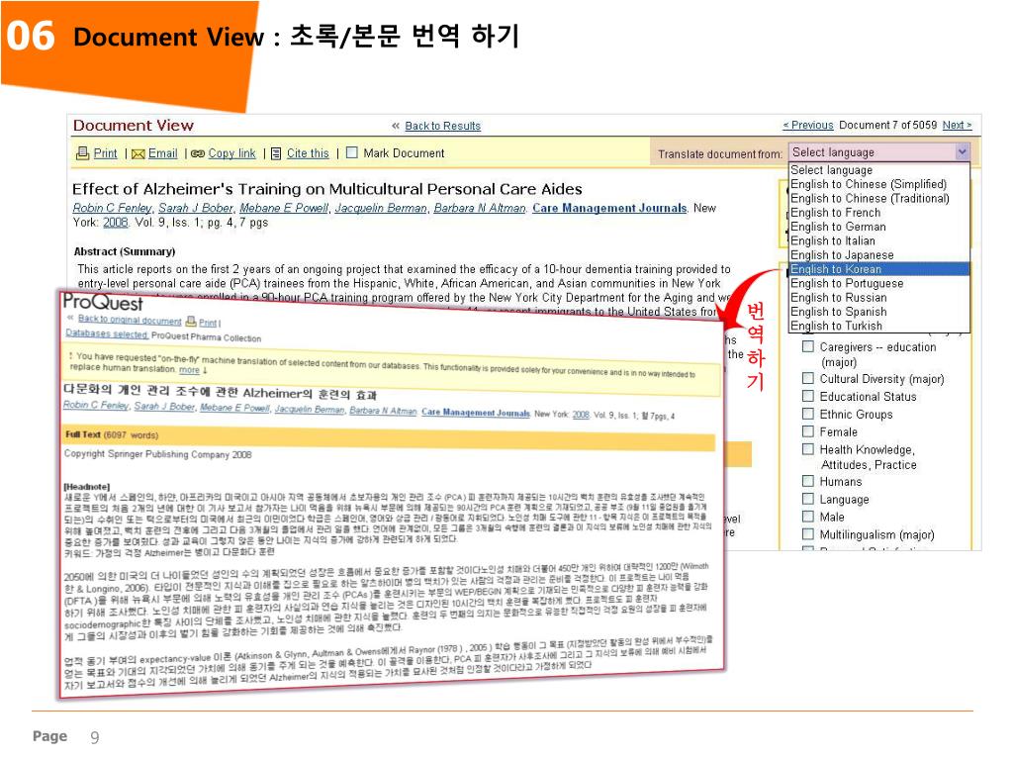The width and height of the screenshot is (1013, 760).
Task: Click the Full Text (6097 words) heading
Action: (x=112, y=435)
